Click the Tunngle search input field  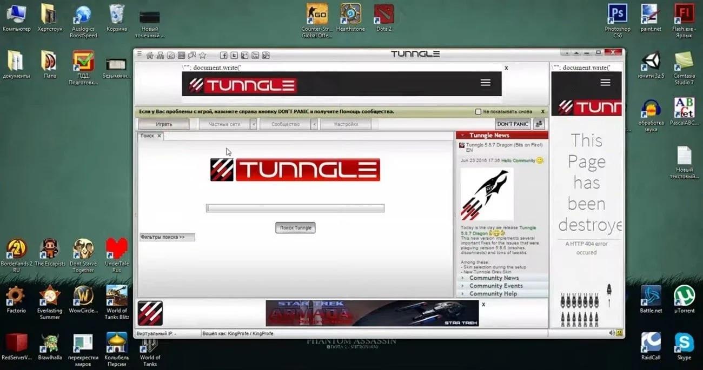pyautogui.click(x=295, y=208)
